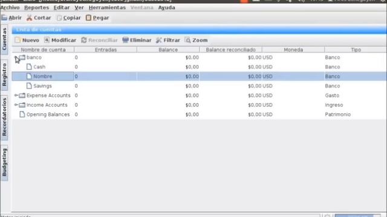The width and height of the screenshot is (387, 217).
Task: Click the Income Accounts folder icon
Action: coord(22,105)
